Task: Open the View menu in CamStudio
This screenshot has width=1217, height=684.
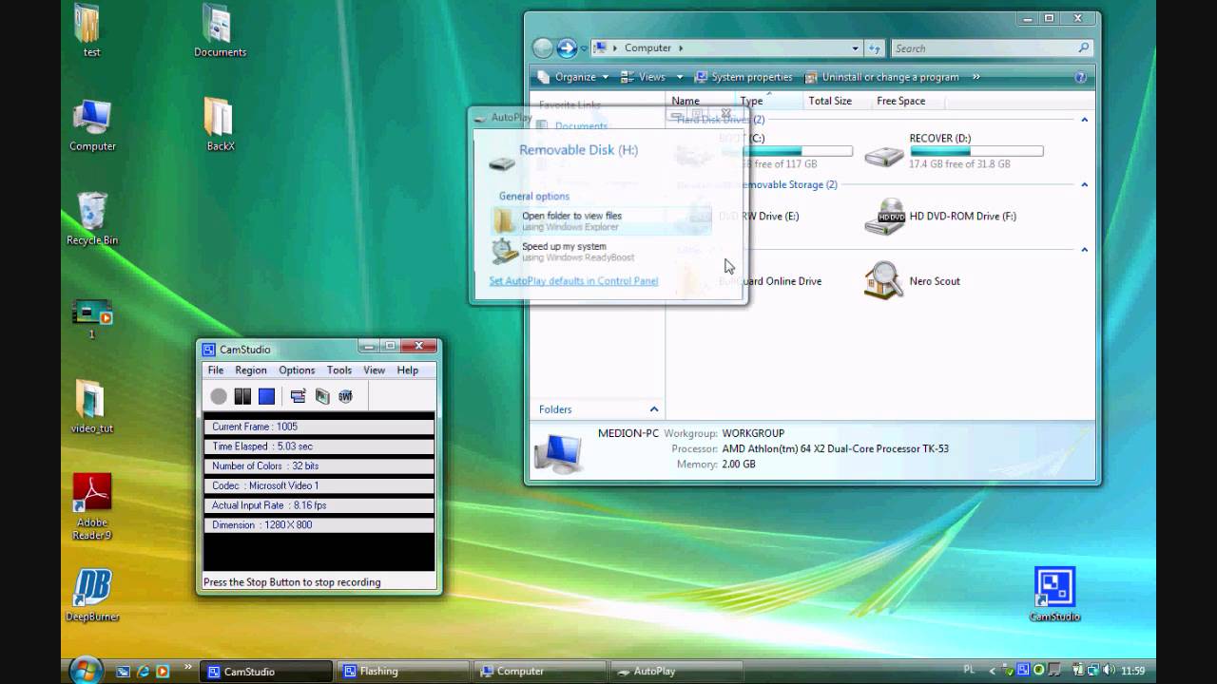Action: (375, 370)
